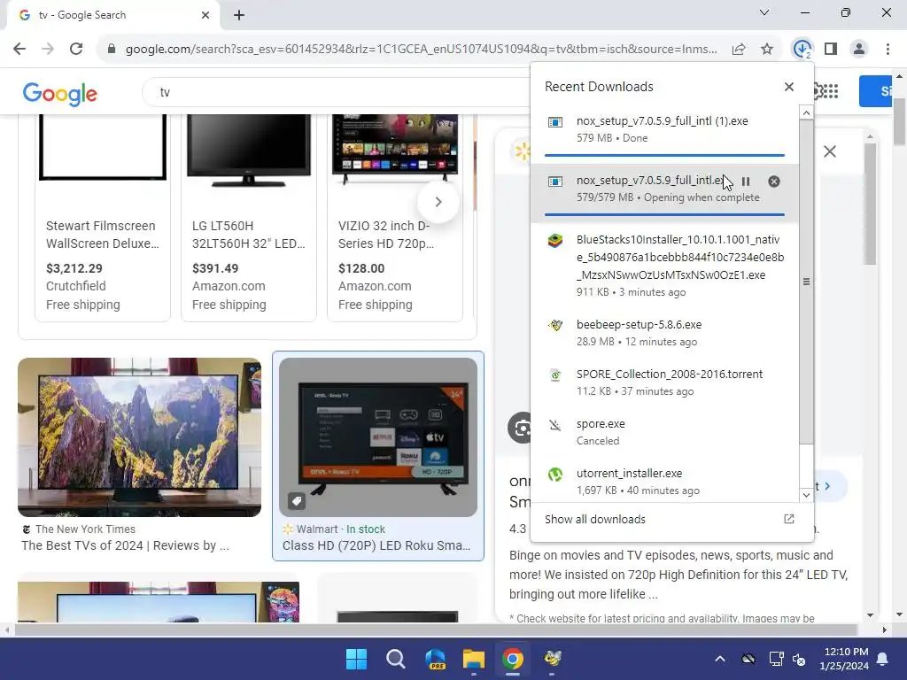Viewport: 907px width, 680px height.
Task: Click the browser back arrow
Action: click(x=19, y=49)
